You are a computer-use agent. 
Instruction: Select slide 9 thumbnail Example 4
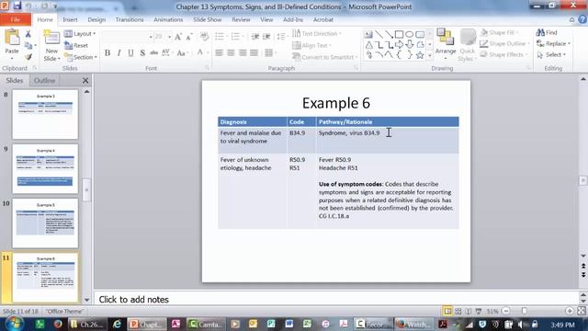click(x=45, y=168)
